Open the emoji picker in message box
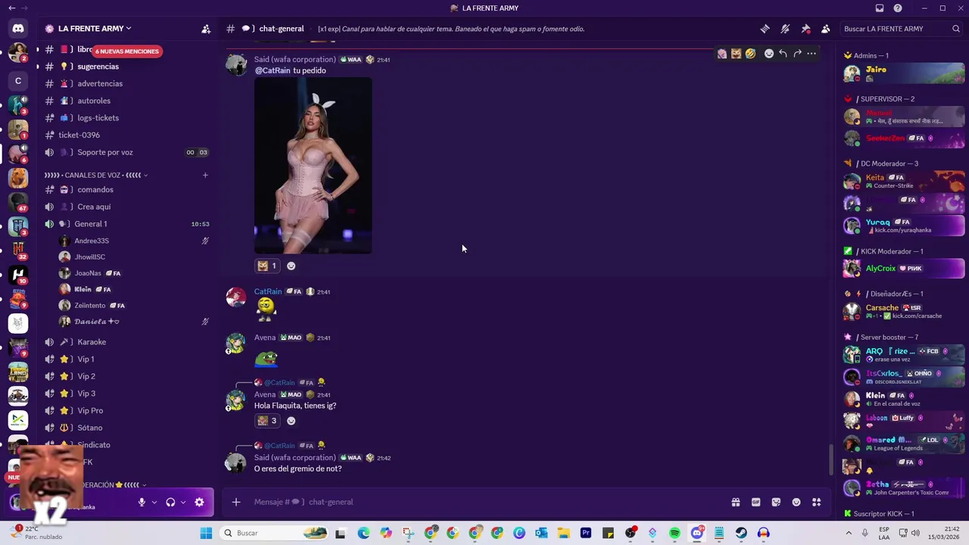The image size is (969, 545). 796,502
